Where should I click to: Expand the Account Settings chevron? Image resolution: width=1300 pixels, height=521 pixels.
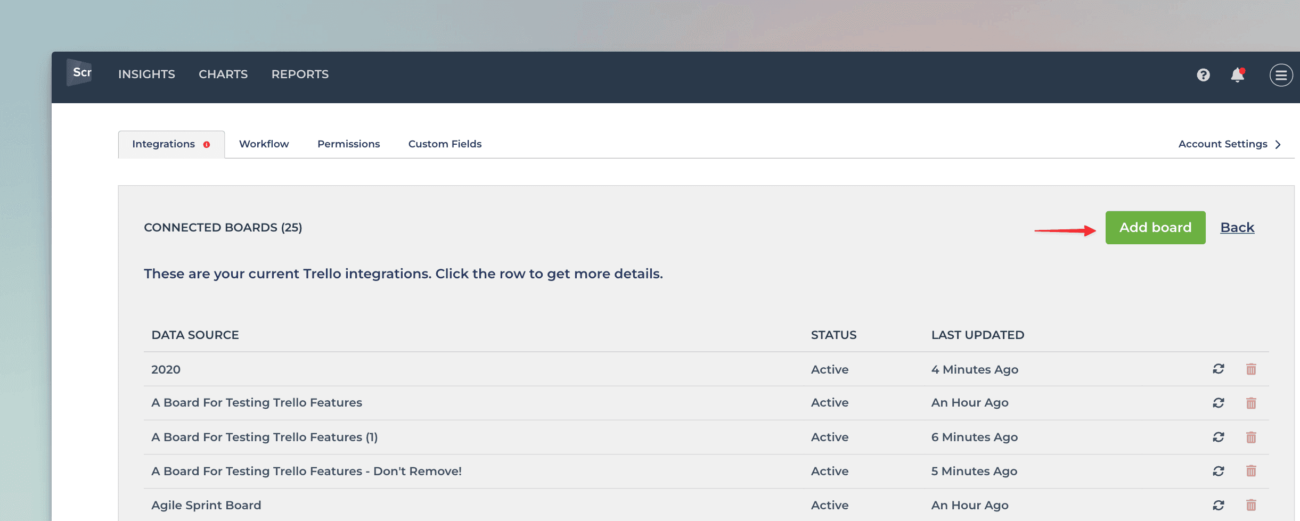(x=1278, y=145)
